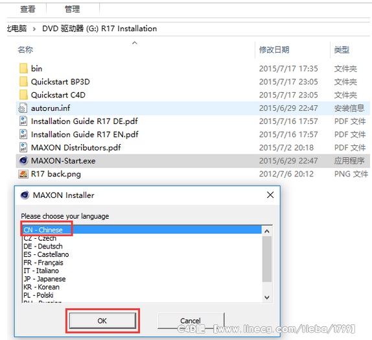Viewport: 372px width, 340px height.
Task: Sort files by the 类型 column header
Action: (x=342, y=50)
